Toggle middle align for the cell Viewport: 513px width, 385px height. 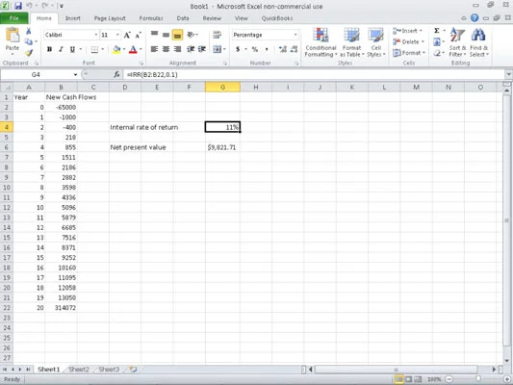pos(166,35)
